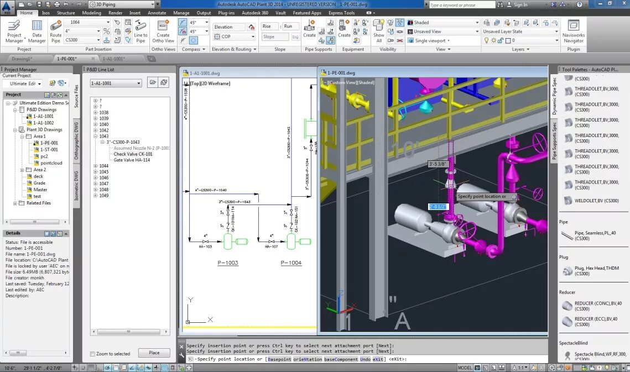The image size is (630, 372).
Task: Open the Orthographic DWG side tab
Action: pyautogui.click(x=76, y=141)
